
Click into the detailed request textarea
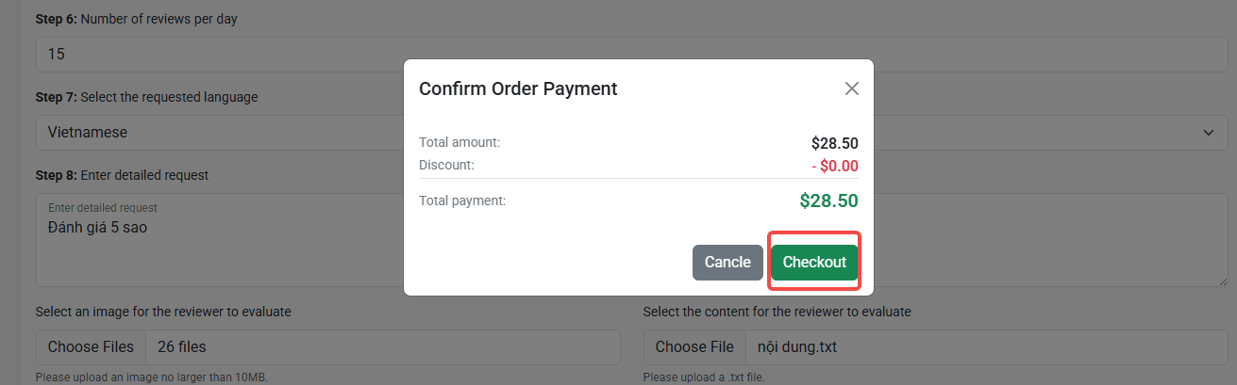click(x=631, y=240)
